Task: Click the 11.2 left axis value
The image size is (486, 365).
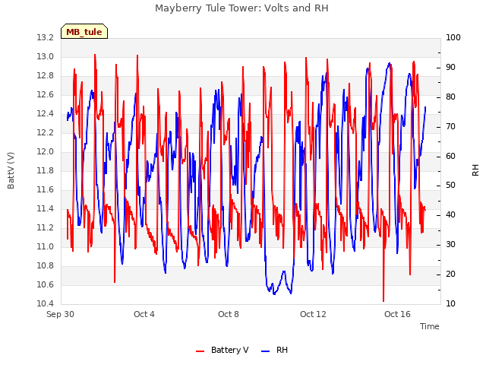Action: point(46,227)
